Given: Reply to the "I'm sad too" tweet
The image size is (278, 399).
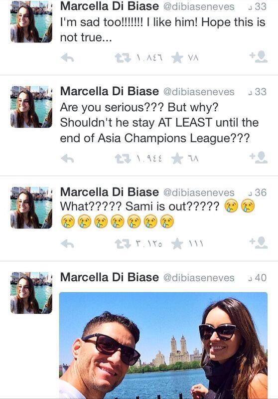Looking at the screenshot, I should [68, 58].
